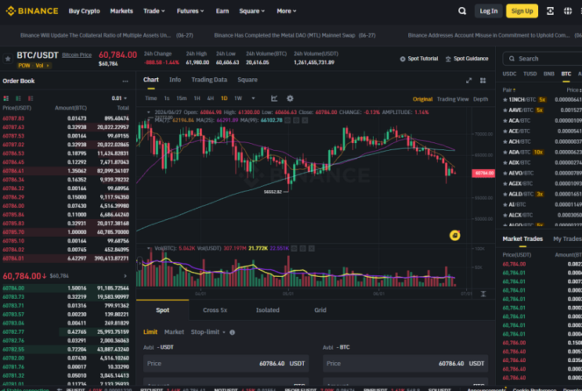
Task: Click the Spot Tutorial play icon
Action: click(403, 59)
